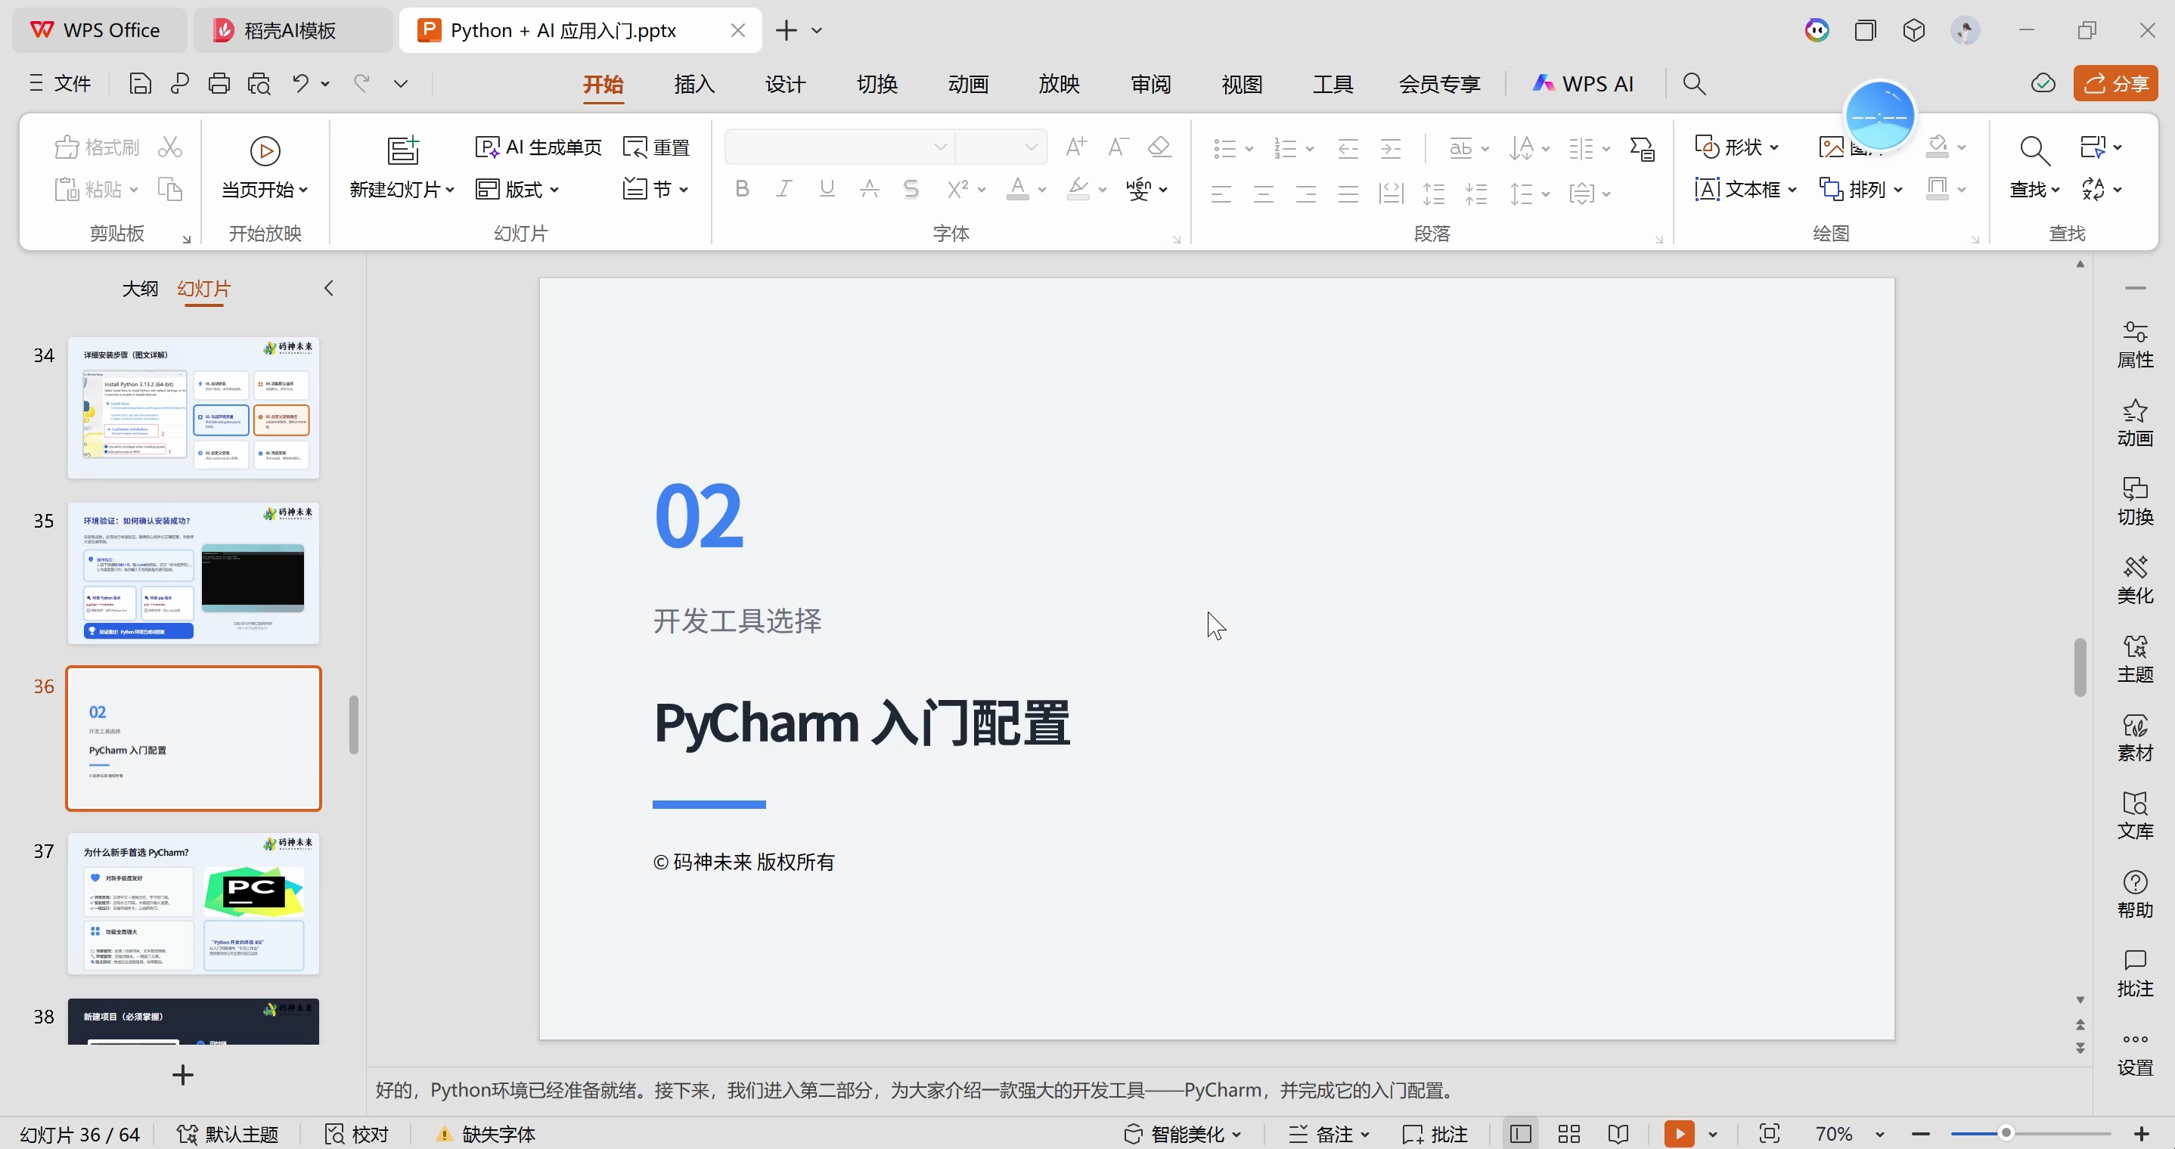Switch to 设计 ribbon tab
This screenshot has width=2175, height=1149.
pyautogui.click(x=785, y=84)
